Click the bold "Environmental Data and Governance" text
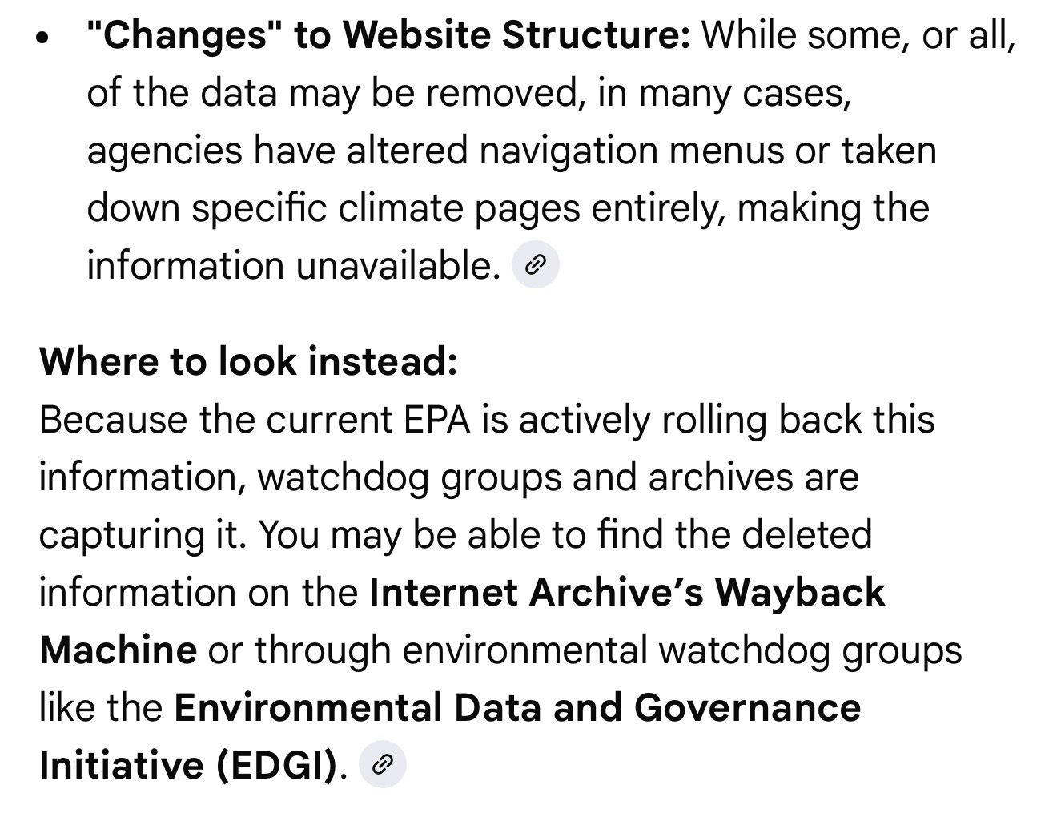 (x=516, y=707)
